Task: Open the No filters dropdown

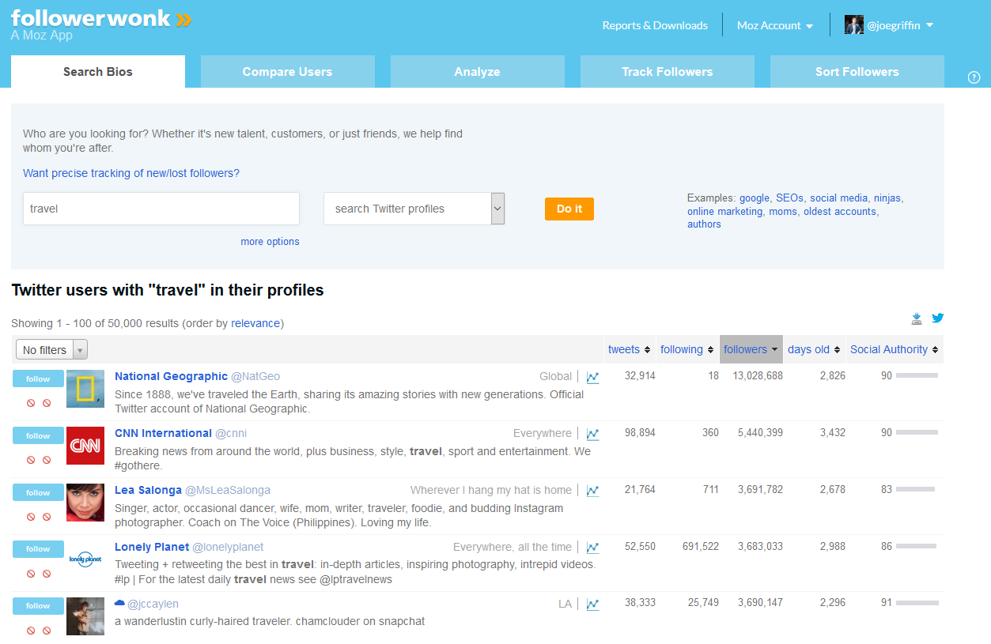Action: point(51,349)
